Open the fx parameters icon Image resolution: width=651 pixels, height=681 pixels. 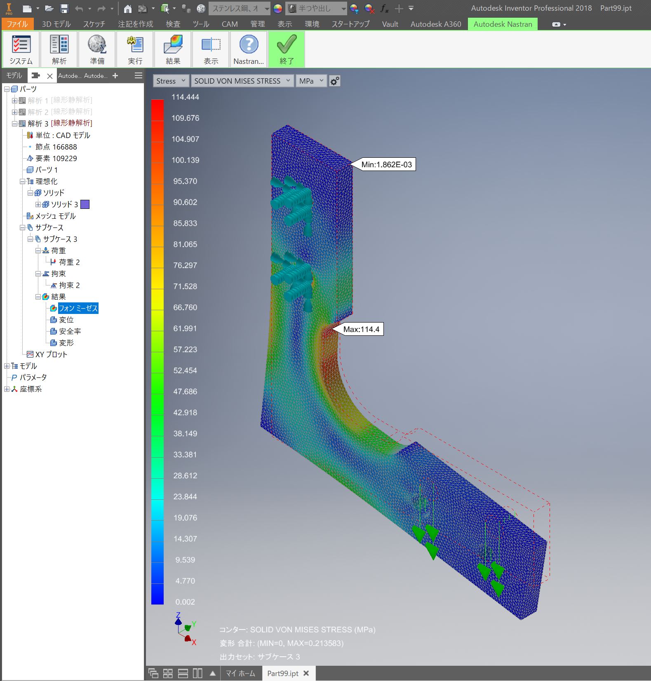pyautogui.click(x=384, y=8)
